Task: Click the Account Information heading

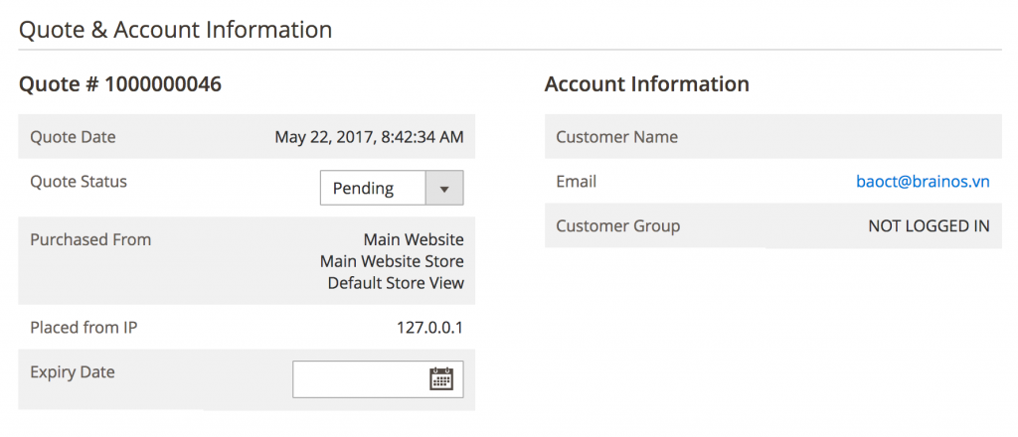Action: pyautogui.click(x=647, y=84)
